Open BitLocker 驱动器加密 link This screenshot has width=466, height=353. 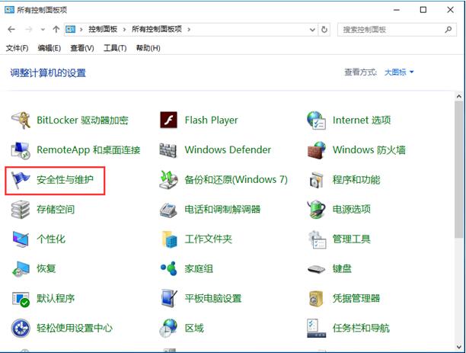pos(82,120)
